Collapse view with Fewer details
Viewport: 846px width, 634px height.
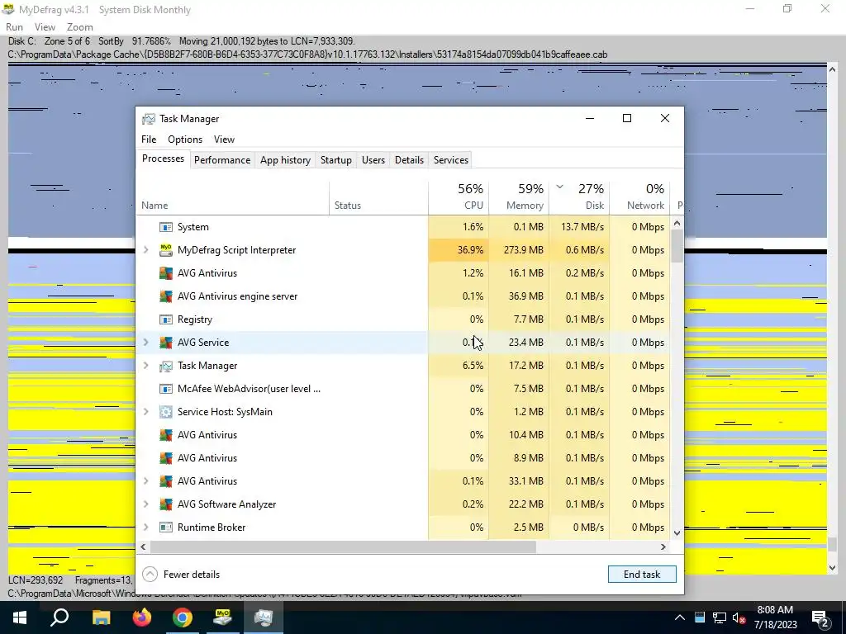tap(181, 575)
